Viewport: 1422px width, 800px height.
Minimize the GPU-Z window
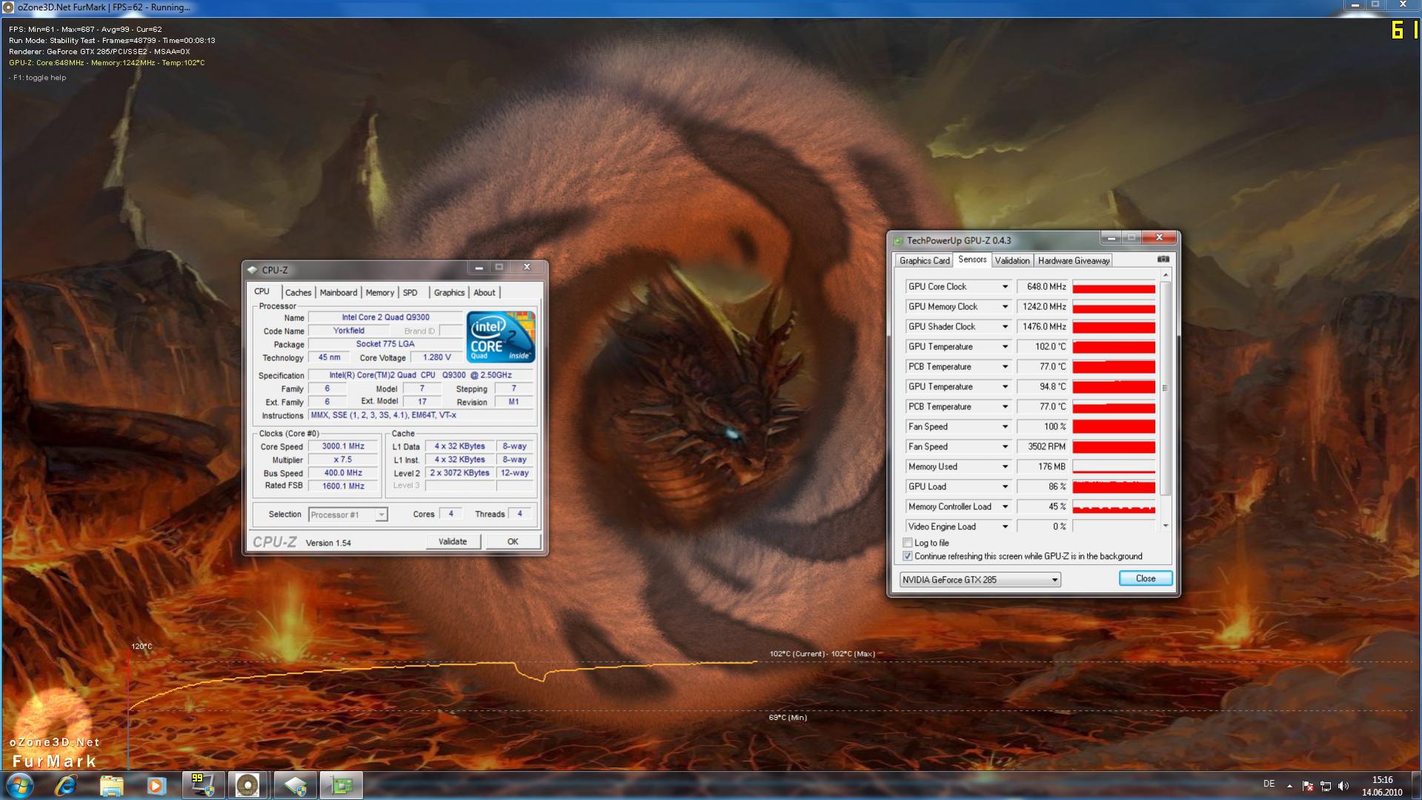pos(1112,238)
